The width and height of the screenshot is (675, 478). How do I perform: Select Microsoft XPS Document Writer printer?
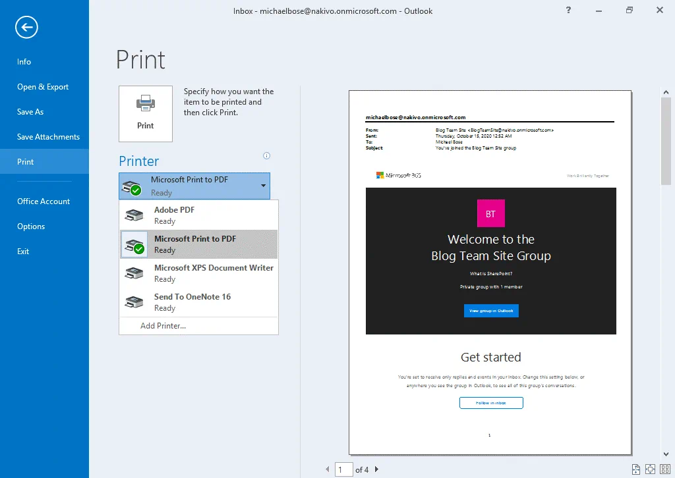coord(198,273)
